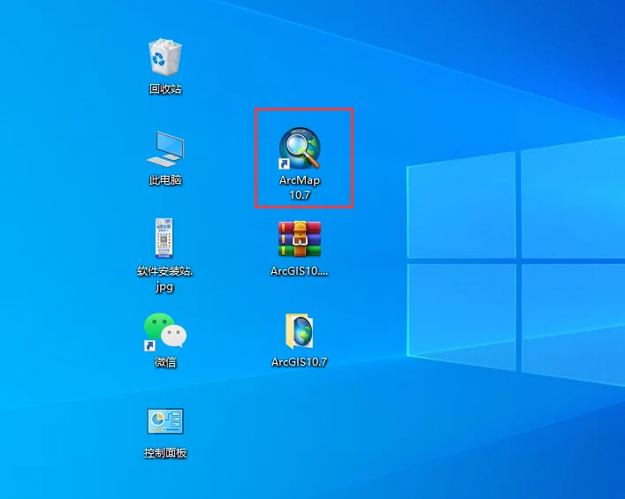Select the ArcGIS10.7 folder icon
This screenshot has height=499, width=625.
point(300,331)
